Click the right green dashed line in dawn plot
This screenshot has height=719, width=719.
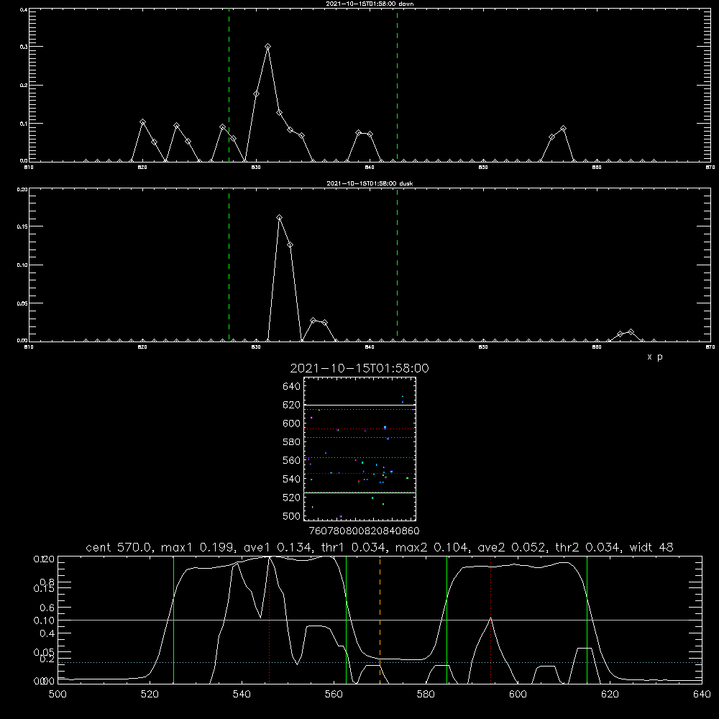pyautogui.click(x=397, y=85)
